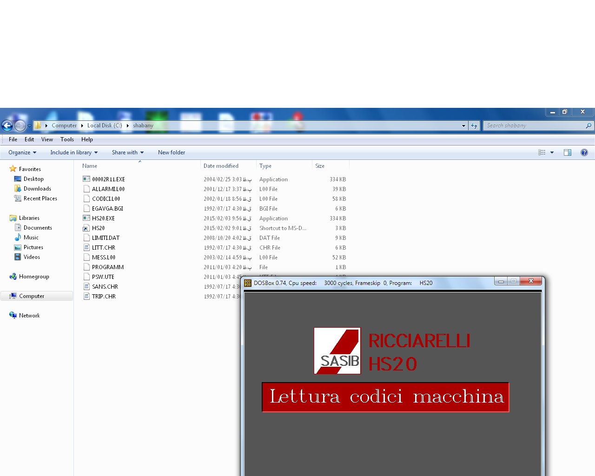This screenshot has height=476, width=595.
Task: Click the change view icon
Action: click(542, 152)
